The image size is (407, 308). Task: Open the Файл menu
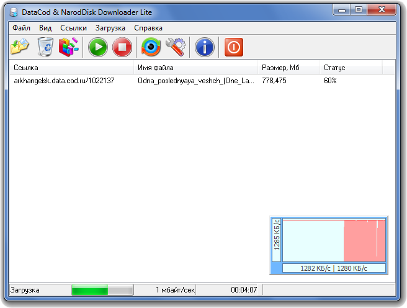(x=22, y=28)
